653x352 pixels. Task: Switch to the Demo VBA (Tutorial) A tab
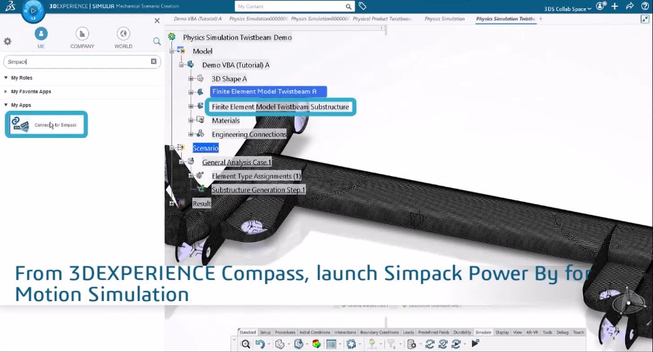(x=197, y=19)
